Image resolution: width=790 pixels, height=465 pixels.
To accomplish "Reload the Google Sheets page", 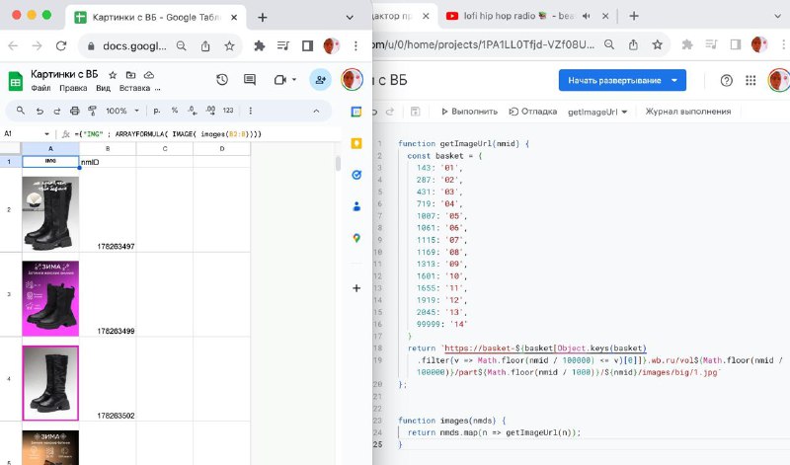I will pos(61,45).
